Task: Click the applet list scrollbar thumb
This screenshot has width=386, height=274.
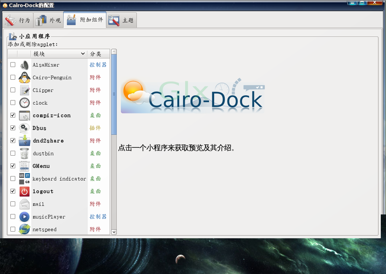Action: [x=114, y=94]
